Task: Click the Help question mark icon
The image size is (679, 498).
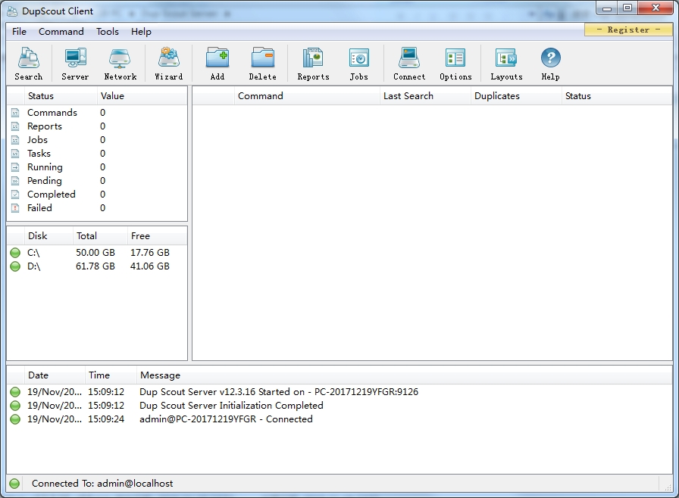Action: coord(550,58)
